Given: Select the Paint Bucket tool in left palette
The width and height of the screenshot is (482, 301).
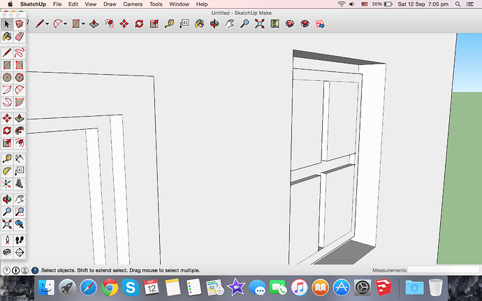Looking at the screenshot, I should (7, 36).
